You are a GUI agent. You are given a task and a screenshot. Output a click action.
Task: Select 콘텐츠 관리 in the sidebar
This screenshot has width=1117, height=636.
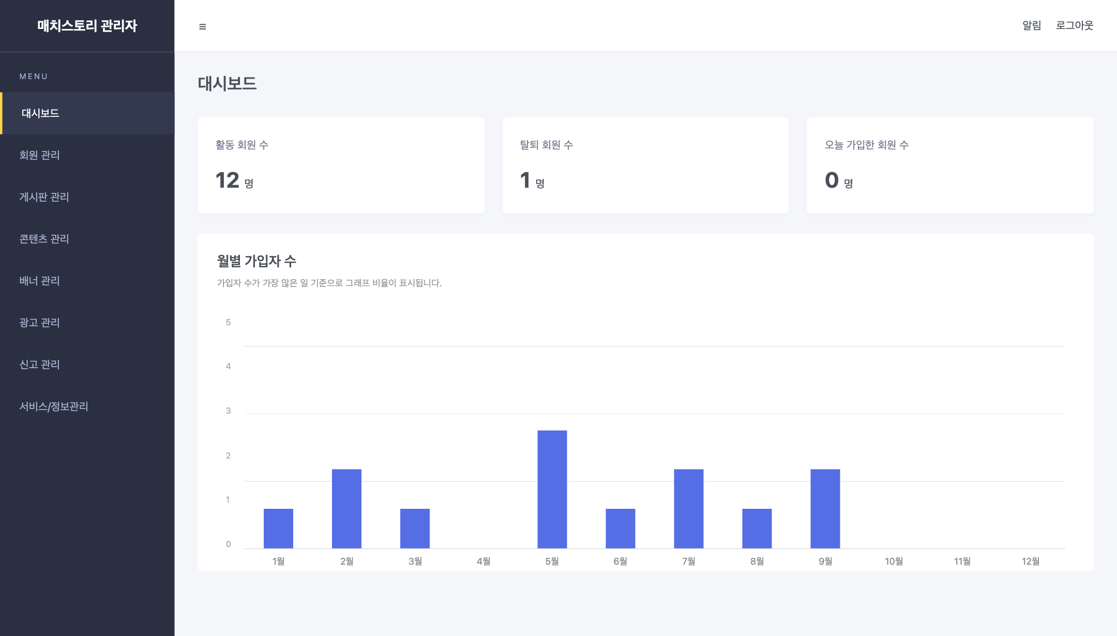click(87, 239)
